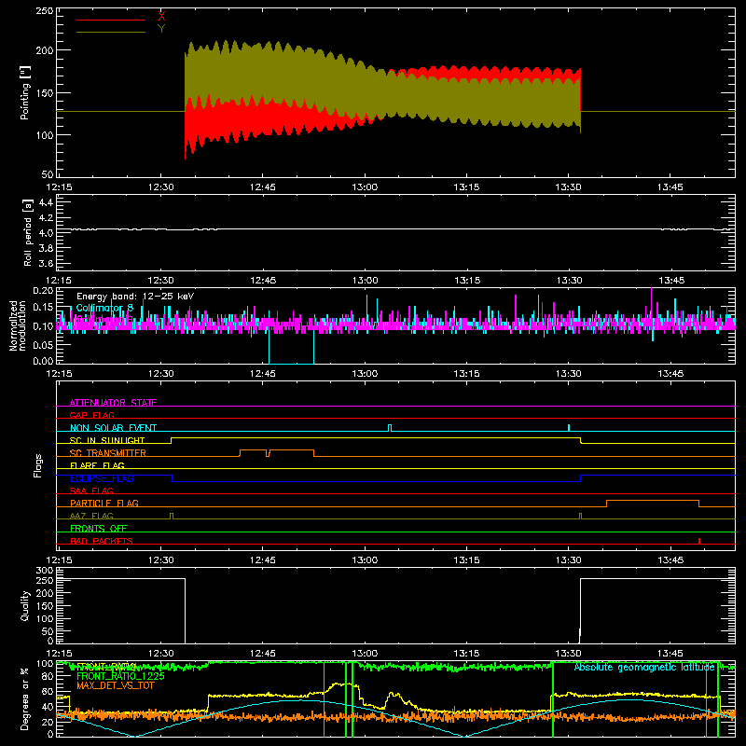Click the AA7_FLAG label
Screen dimensions: 746x746
[x=91, y=516]
